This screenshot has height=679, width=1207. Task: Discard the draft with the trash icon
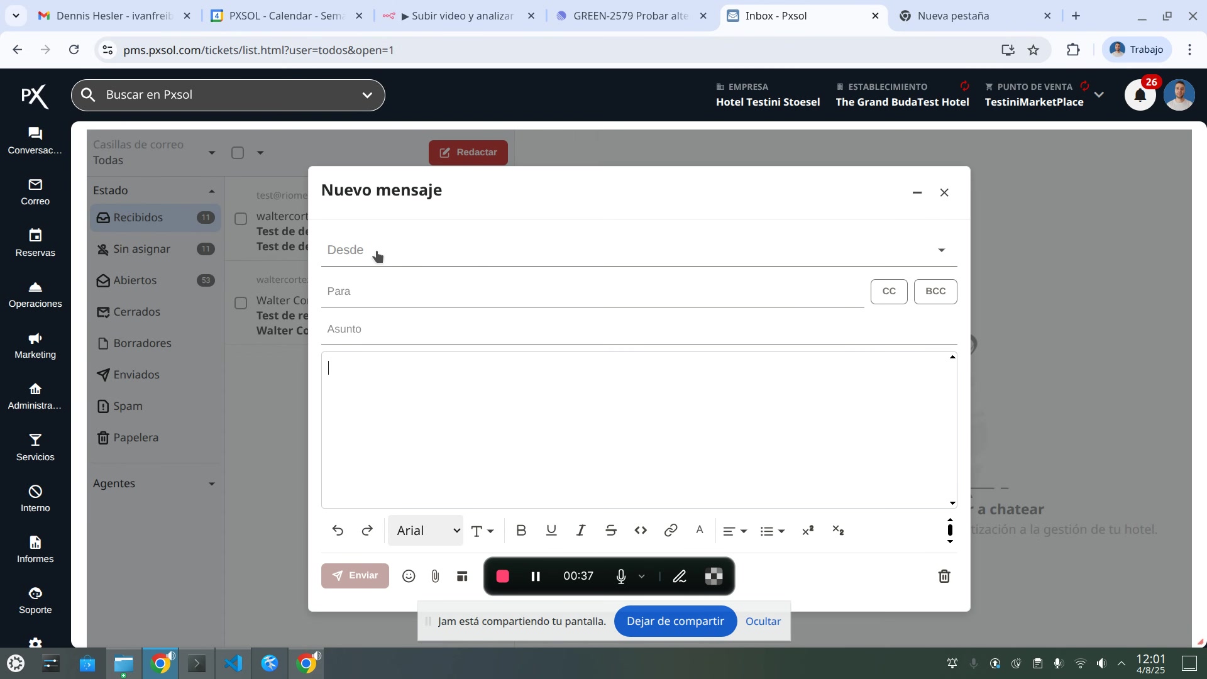(944, 576)
